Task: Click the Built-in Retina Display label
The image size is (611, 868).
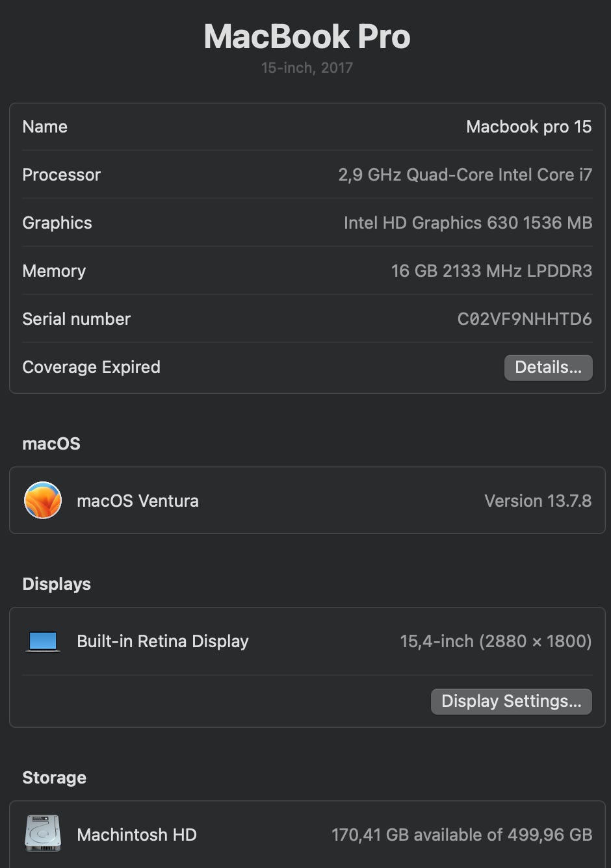Action: pyautogui.click(x=162, y=641)
